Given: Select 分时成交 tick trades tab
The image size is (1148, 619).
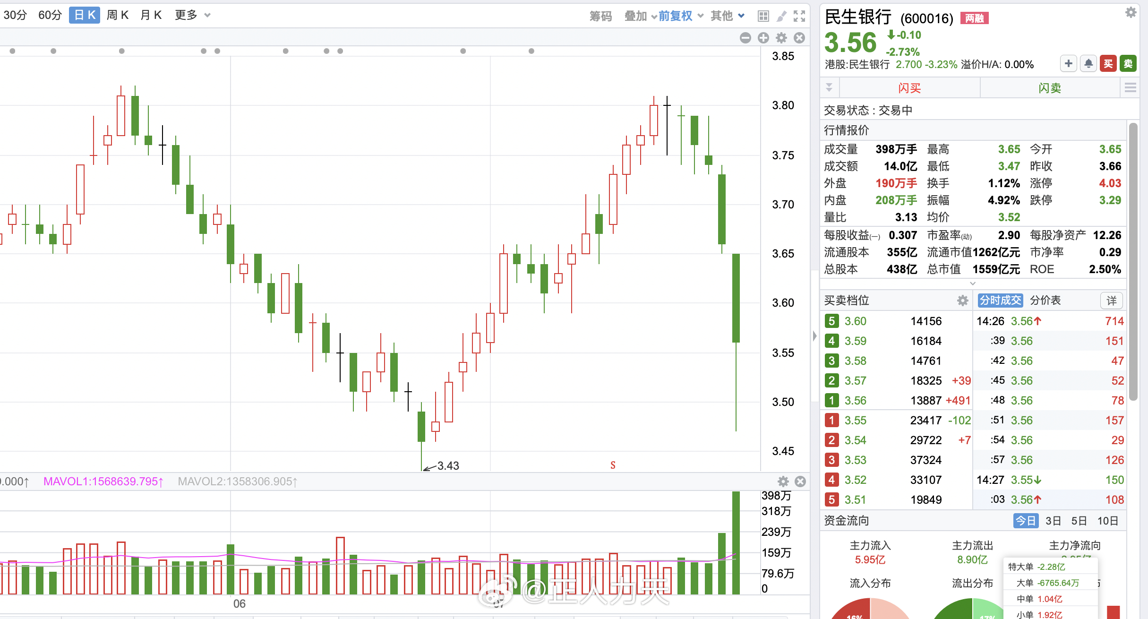Looking at the screenshot, I should click(1001, 301).
